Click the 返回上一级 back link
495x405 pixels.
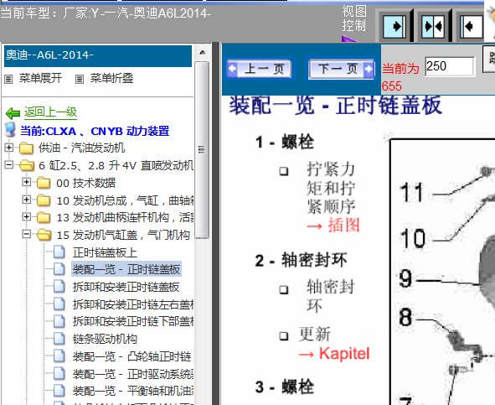pyautogui.click(x=50, y=112)
